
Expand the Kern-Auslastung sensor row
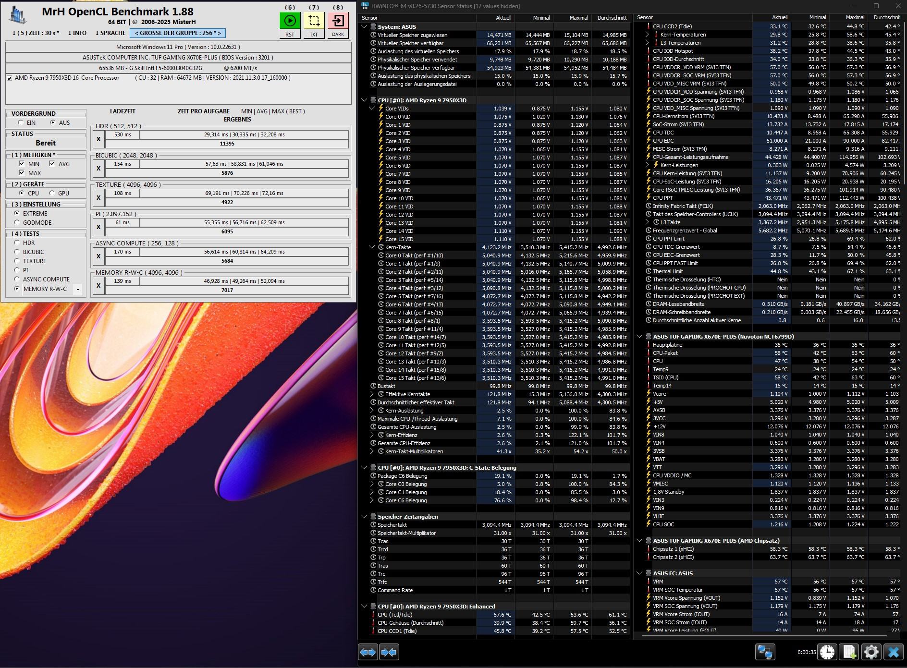pos(372,411)
